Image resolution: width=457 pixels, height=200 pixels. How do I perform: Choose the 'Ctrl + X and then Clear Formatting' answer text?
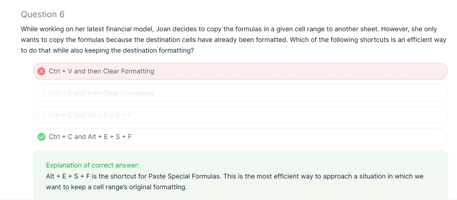(101, 93)
